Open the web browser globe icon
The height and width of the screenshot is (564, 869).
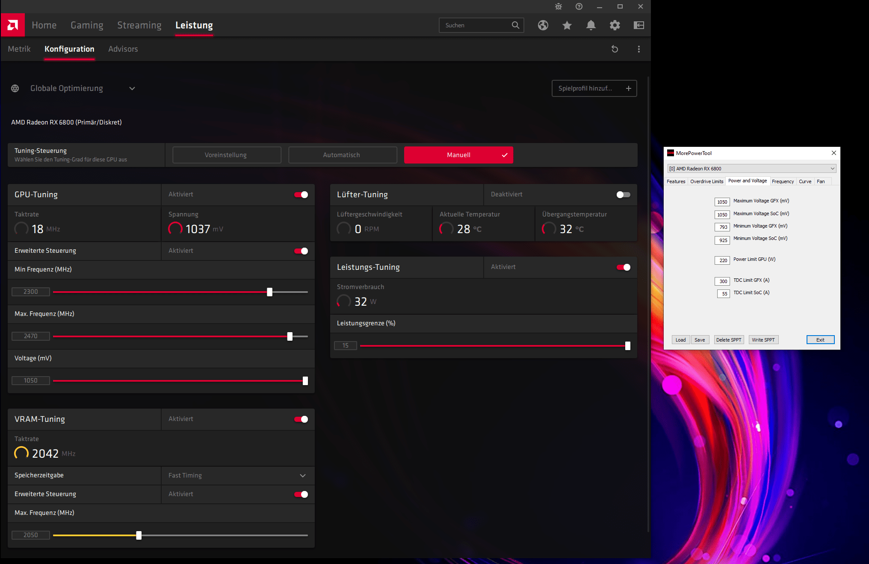point(543,25)
